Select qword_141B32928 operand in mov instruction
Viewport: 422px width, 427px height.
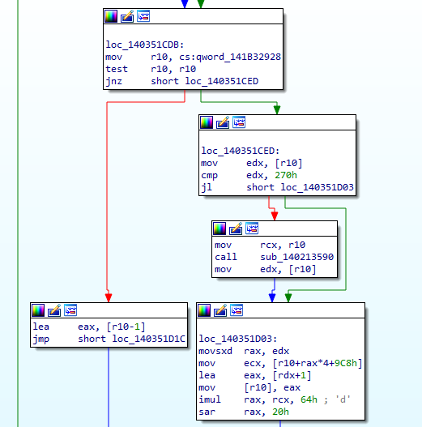[238, 57]
